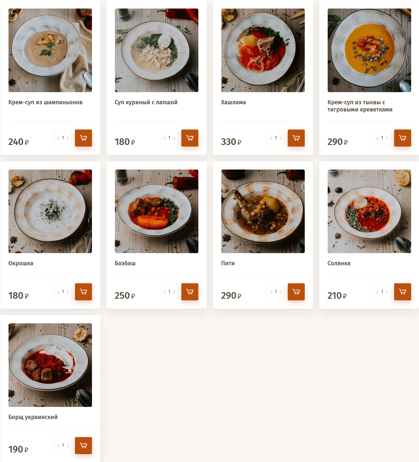The image size is (419, 462).
Task: Open Крем-суп из тыквы с тигровыми креветками
Action: 360,106
